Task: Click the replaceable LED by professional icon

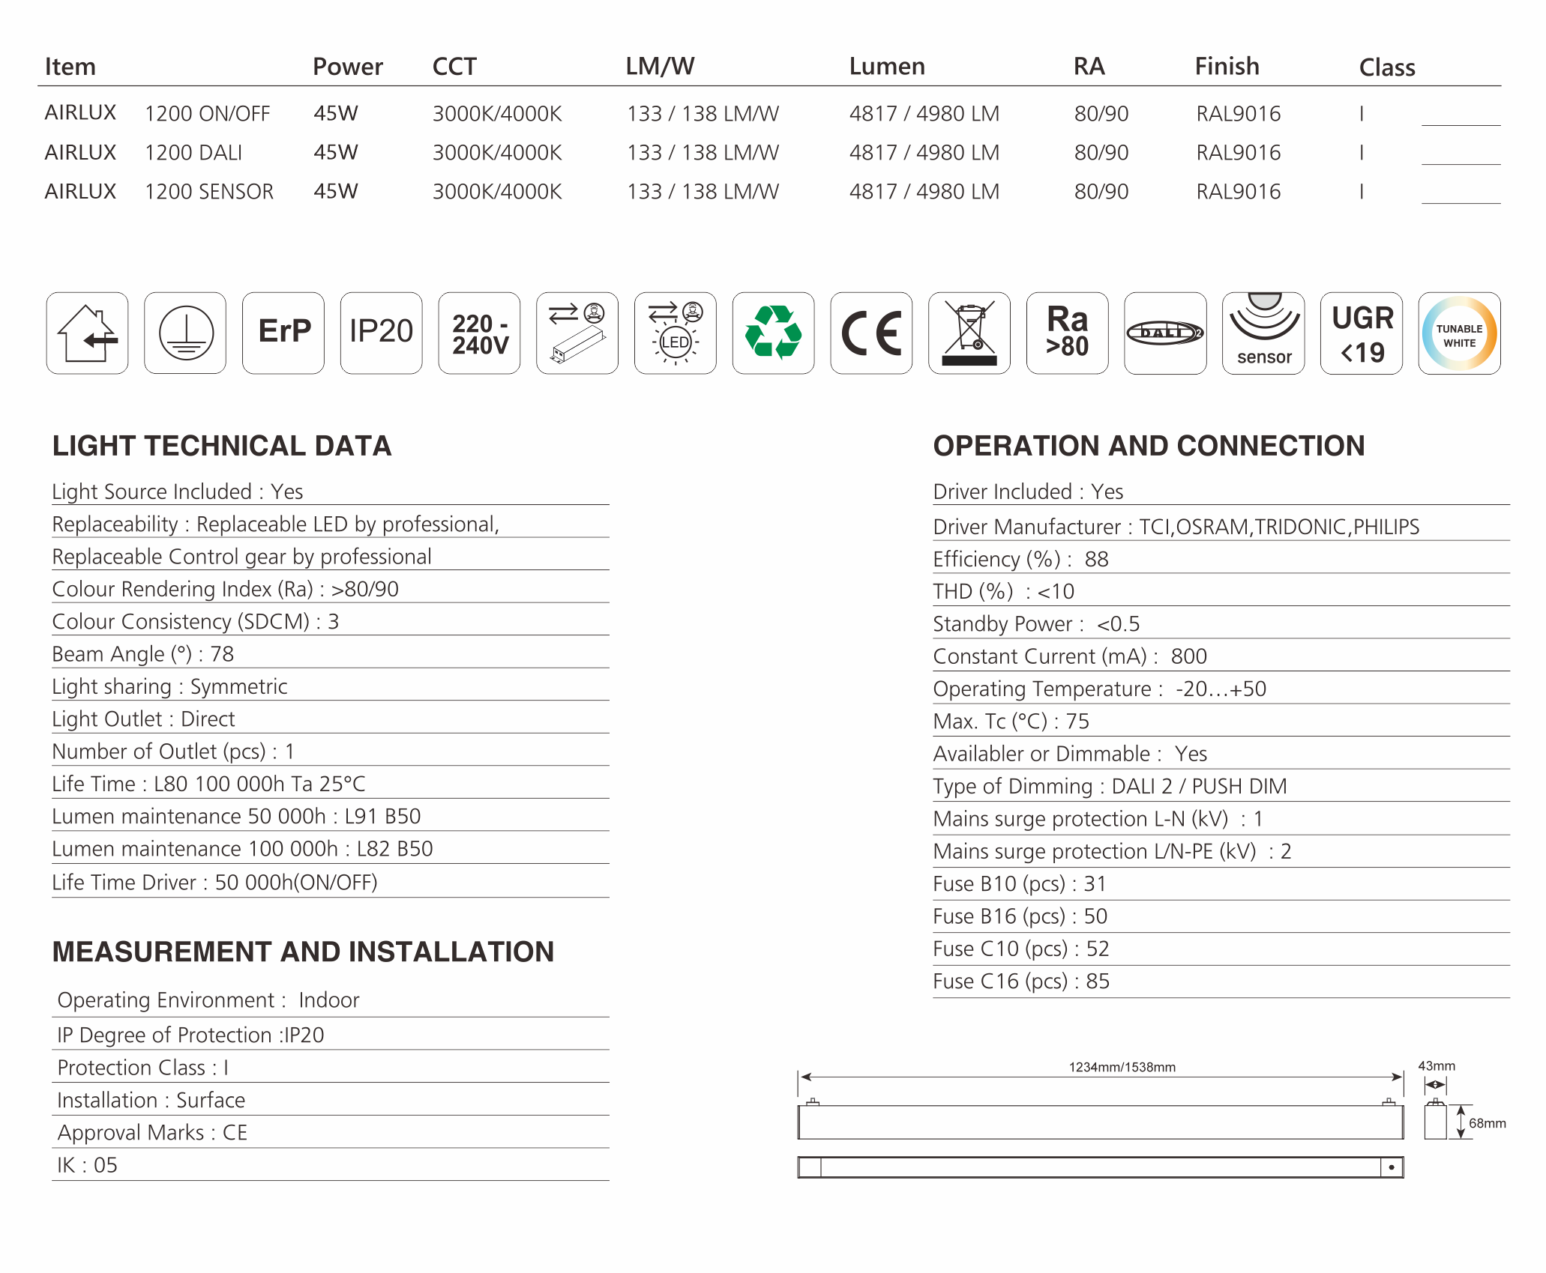Action: [x=676, y=333]
